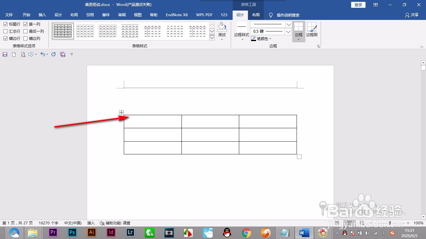Toggle the 标题行 header row checkbox
426x239 pixels.
pos(5,24)
